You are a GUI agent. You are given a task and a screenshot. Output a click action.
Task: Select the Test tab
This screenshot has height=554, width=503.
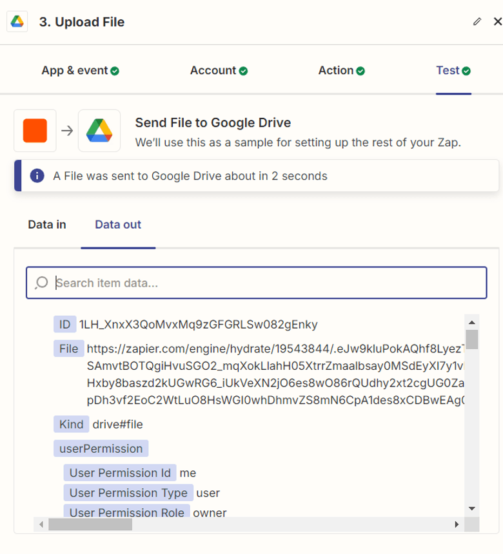pos(448,70)
